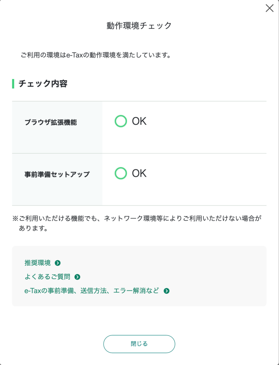Click the green circle for 事前準備セットアップ
The image size is (279, 365).
[121, 173]
